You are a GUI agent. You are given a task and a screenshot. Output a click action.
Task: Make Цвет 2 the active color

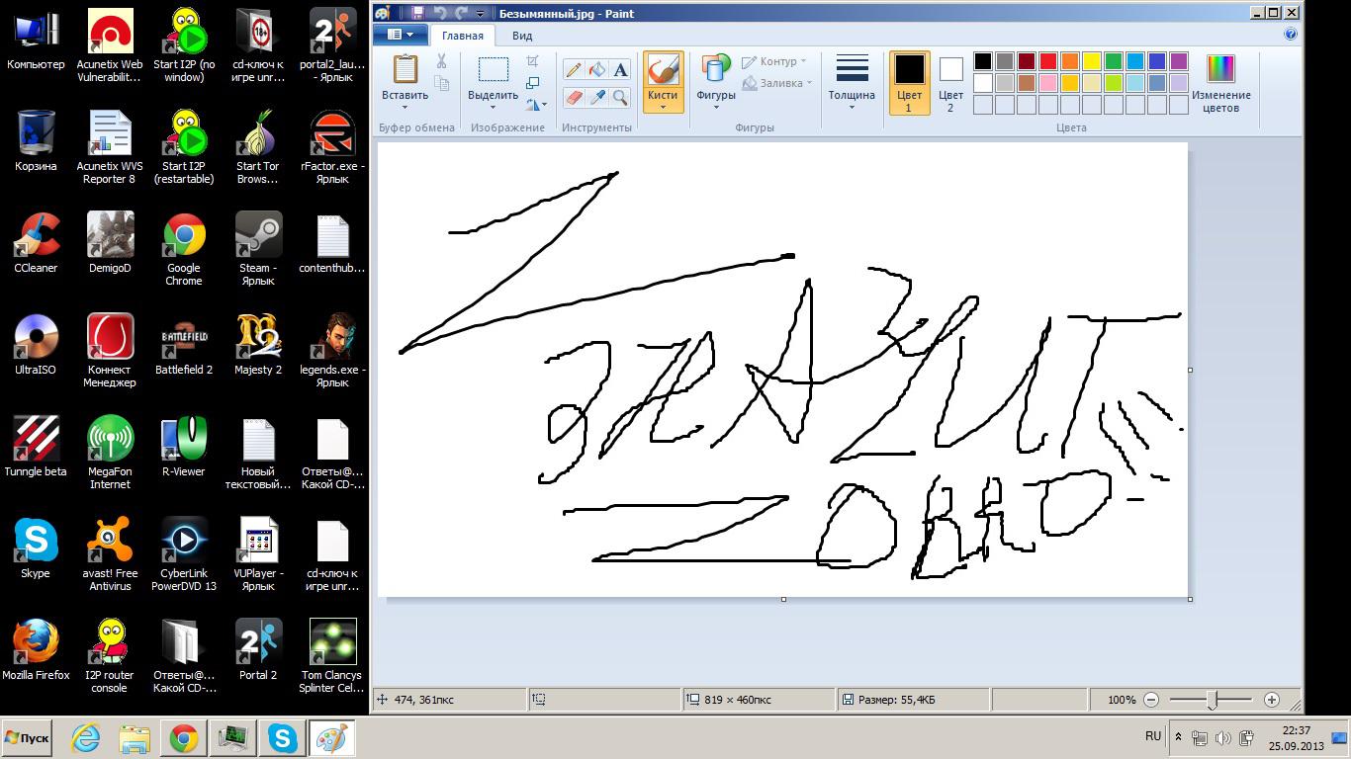[950, 83]
